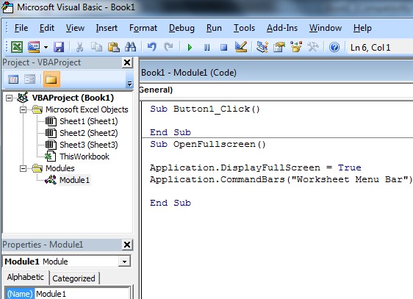This screenshot has height=299, width=413.
Task: Click the Application.DisplayFullScreen = True line
Action: click(x=256, y=167)
